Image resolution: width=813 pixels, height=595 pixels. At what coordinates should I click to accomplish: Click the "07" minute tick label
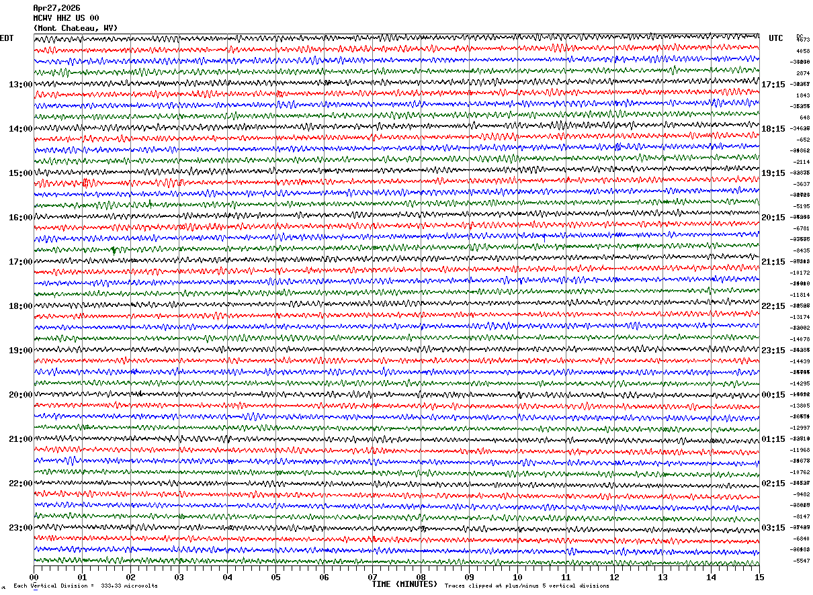(372, 577)
